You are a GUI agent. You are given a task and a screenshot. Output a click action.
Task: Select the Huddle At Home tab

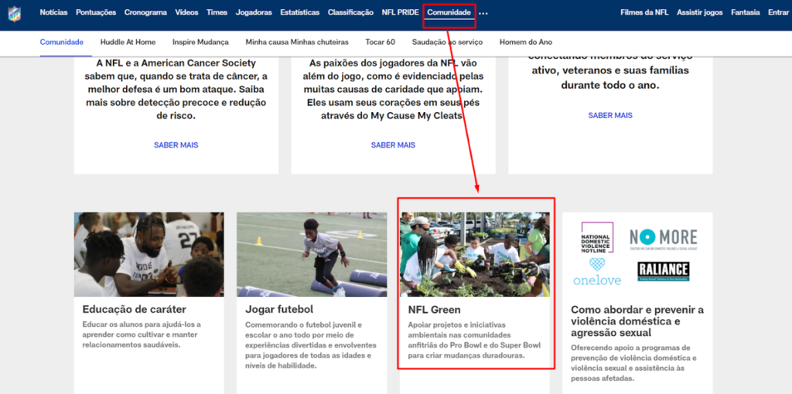tap(128, 42)
